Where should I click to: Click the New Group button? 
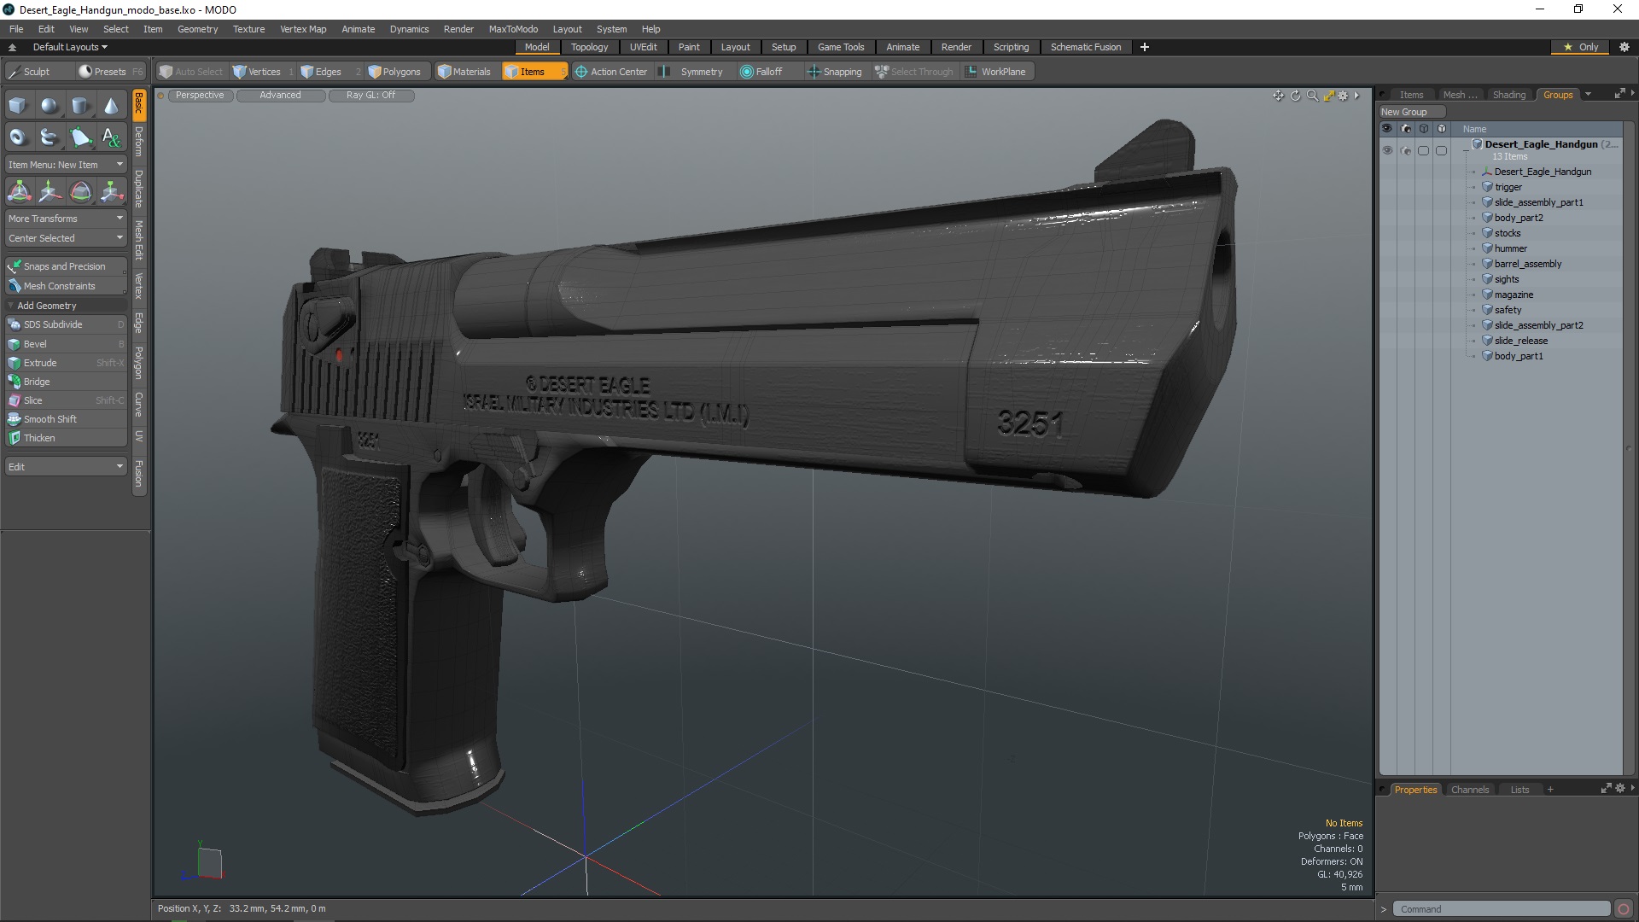[x=1412, y=112]
